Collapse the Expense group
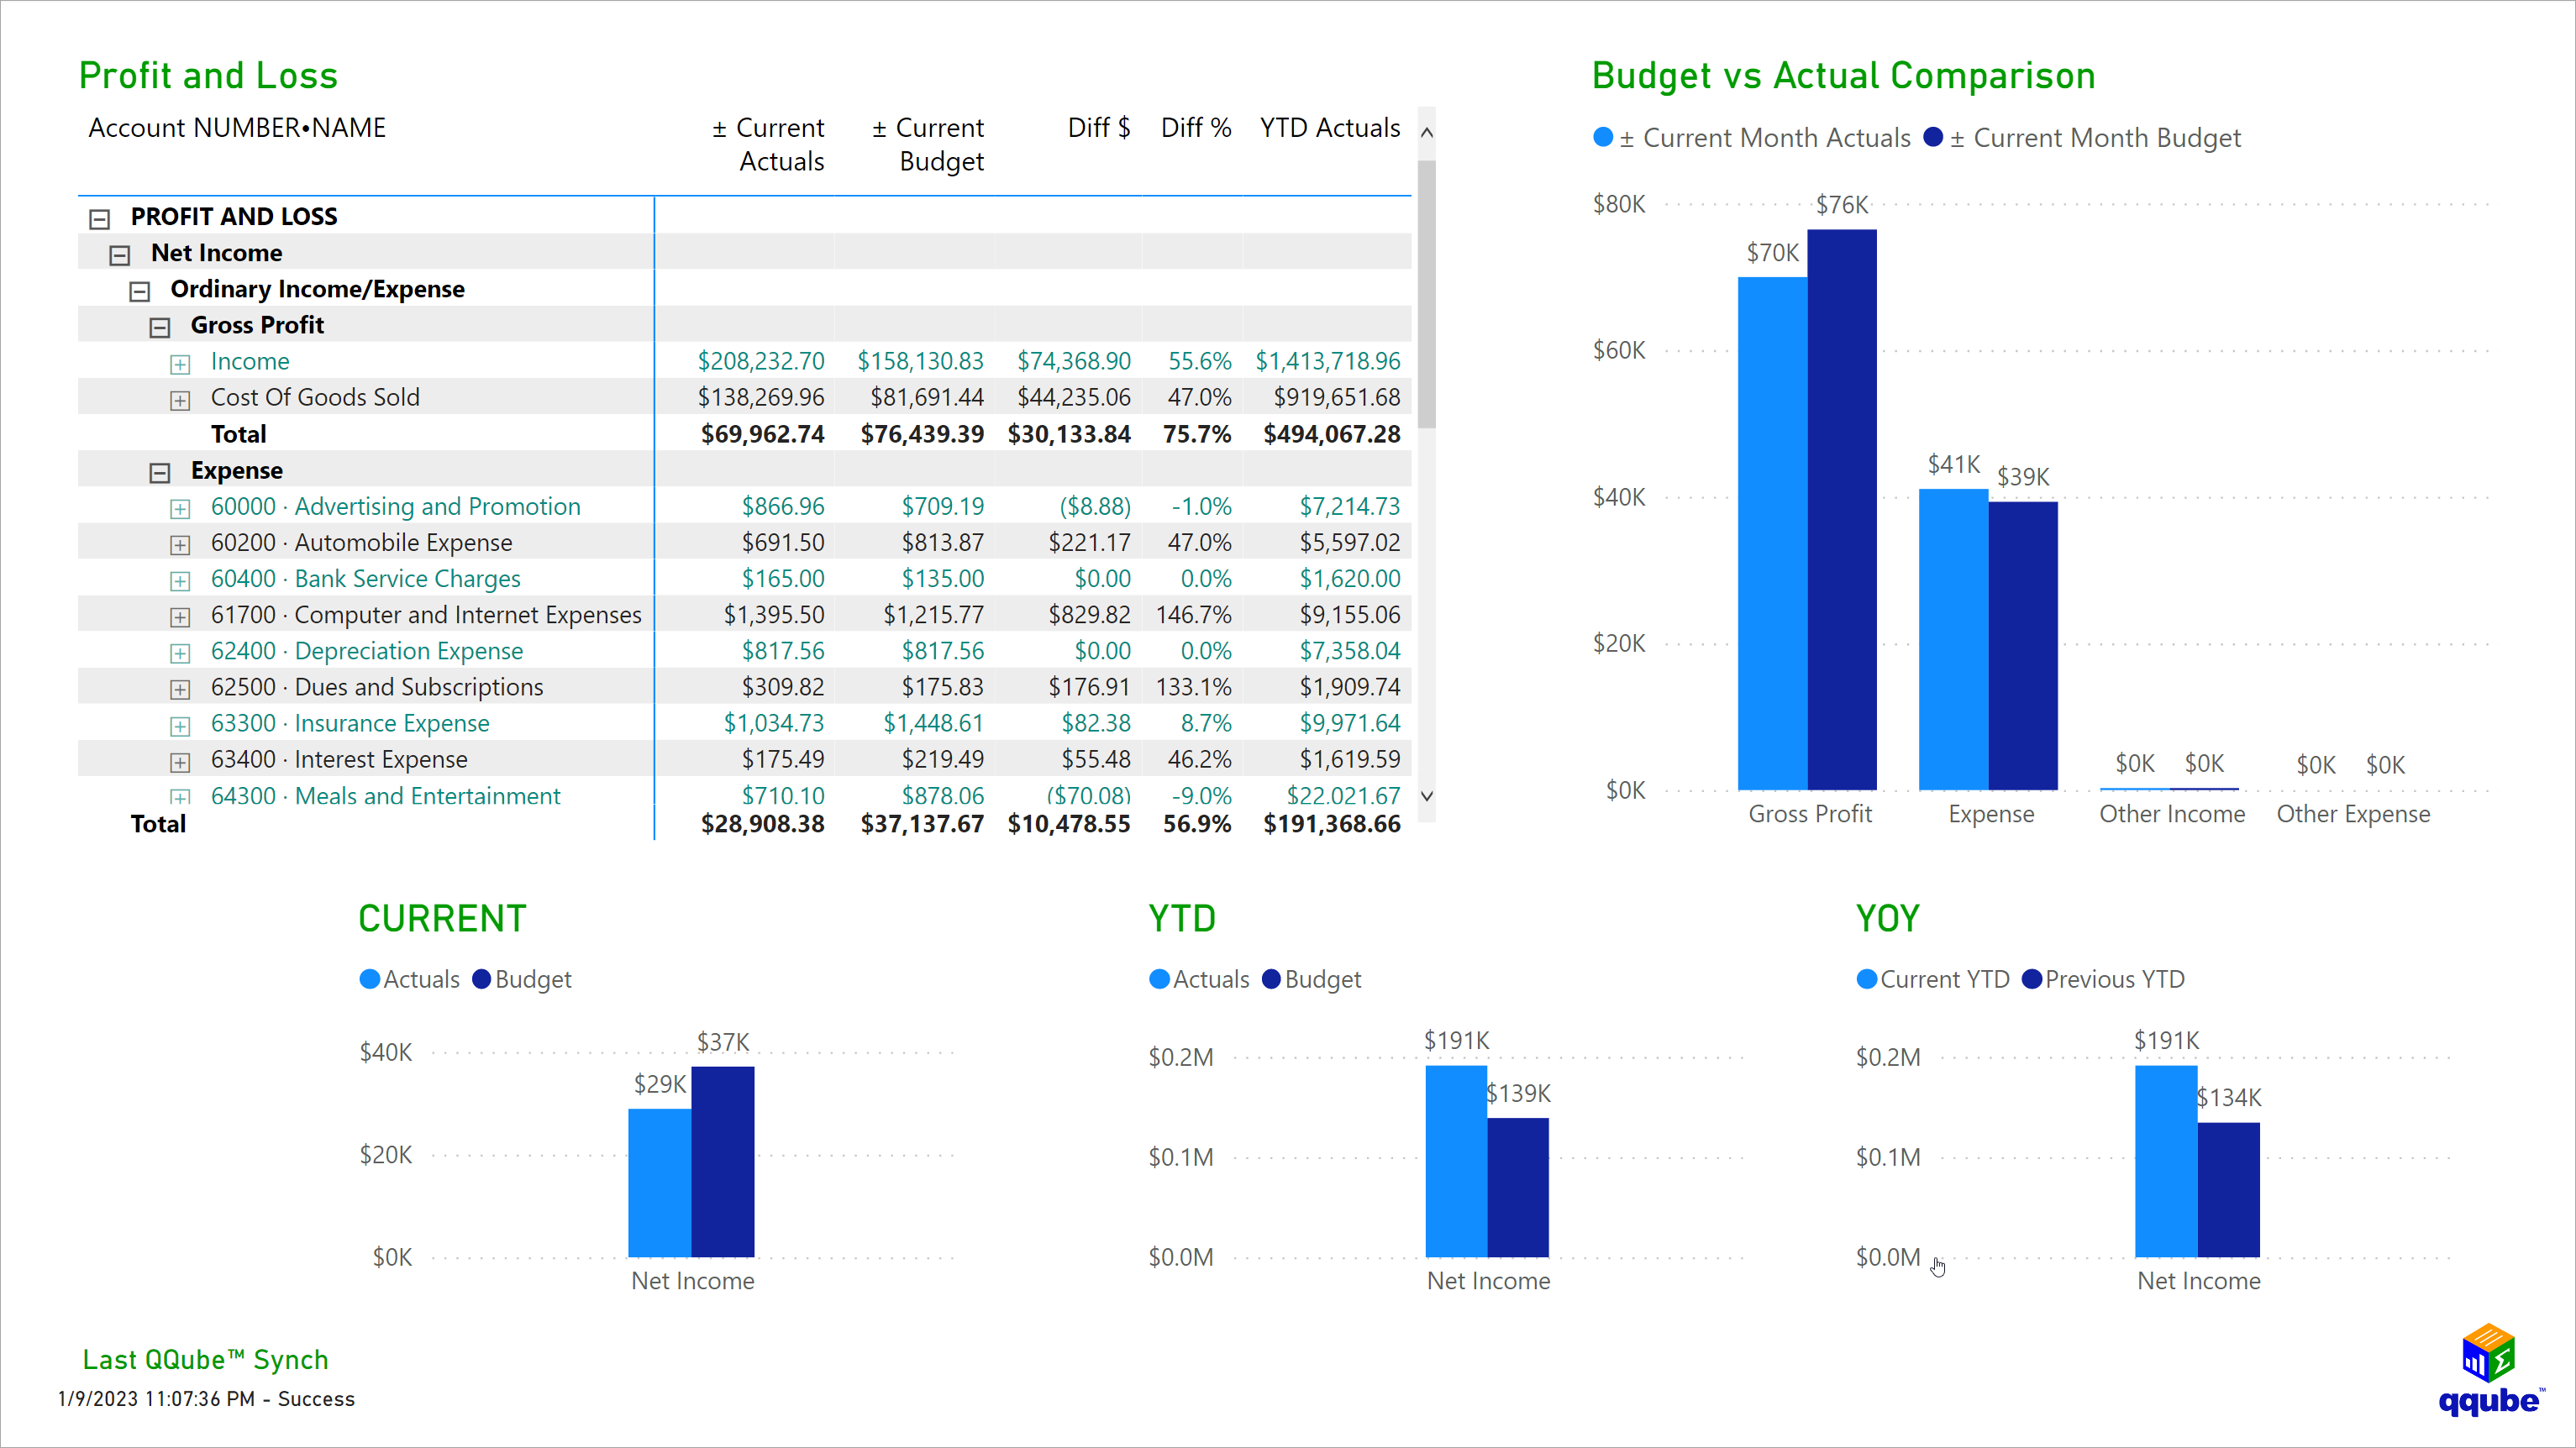This screenshot has height=1448, width=2576. pyautogui.click(x=160, y=470)
